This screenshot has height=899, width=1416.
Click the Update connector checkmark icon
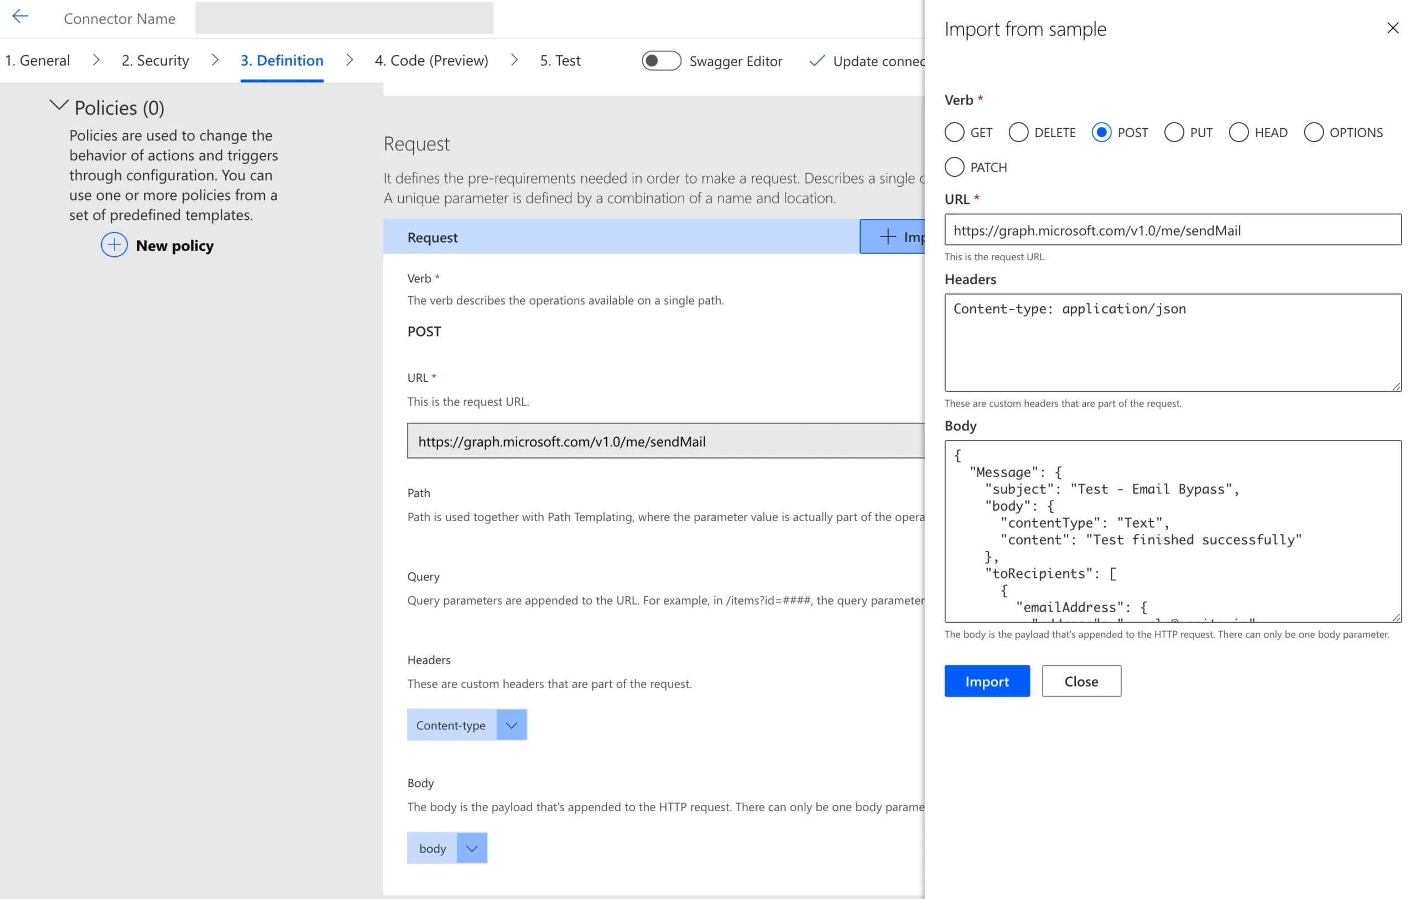(817, 61)
